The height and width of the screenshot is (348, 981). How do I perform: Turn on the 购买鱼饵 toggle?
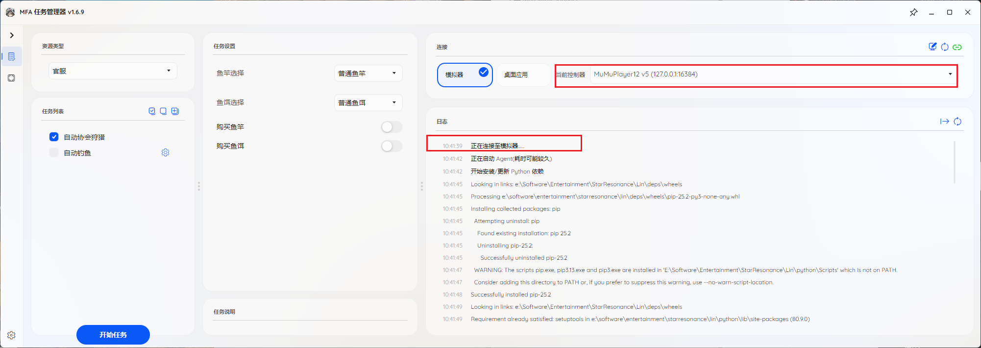392,146
